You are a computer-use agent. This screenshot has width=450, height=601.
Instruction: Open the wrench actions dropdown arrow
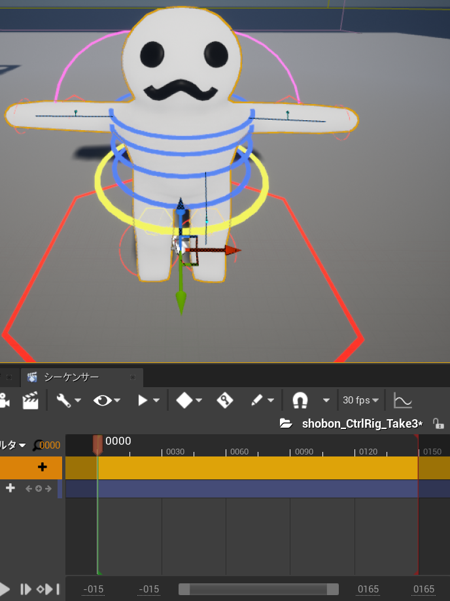(78, 400)
